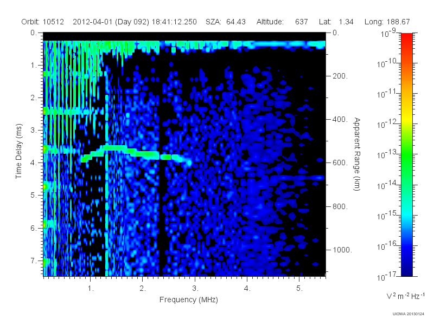Click the 3. tick label on frequency axis
This screenshot has height=325, width=434.
[195, 289]
